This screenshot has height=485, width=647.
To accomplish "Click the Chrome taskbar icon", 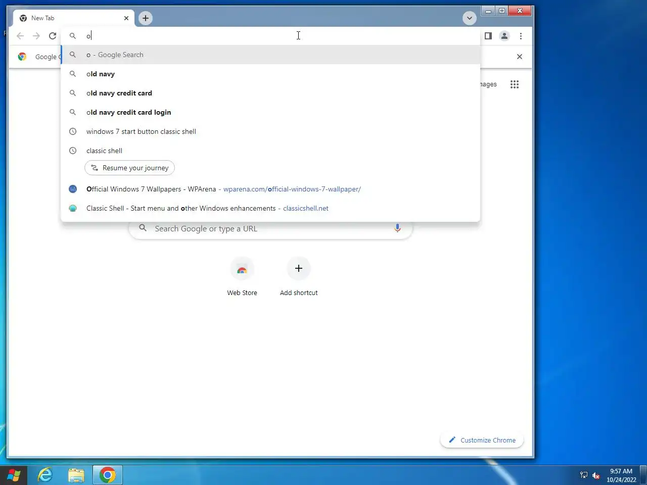I will pyautogui.click(x=107, y=475).
